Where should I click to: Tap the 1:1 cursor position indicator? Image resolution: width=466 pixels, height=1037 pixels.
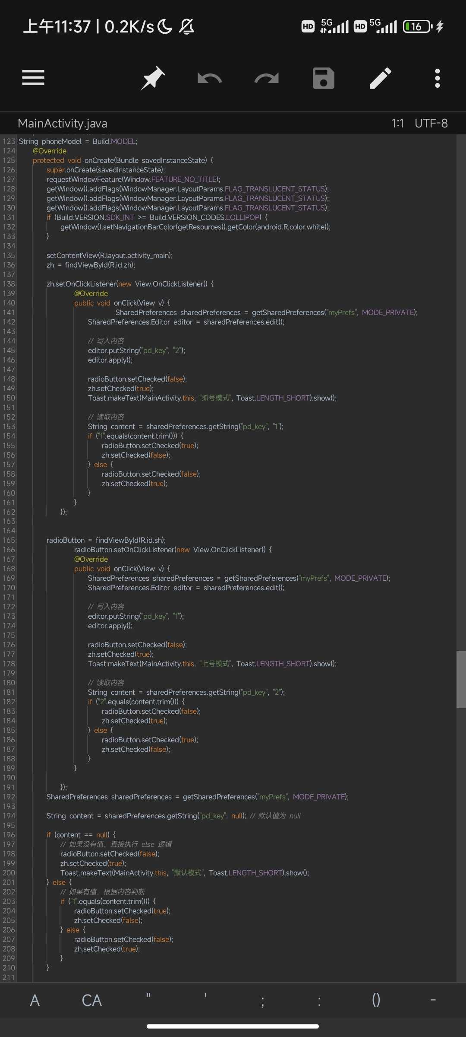(397, 124)
